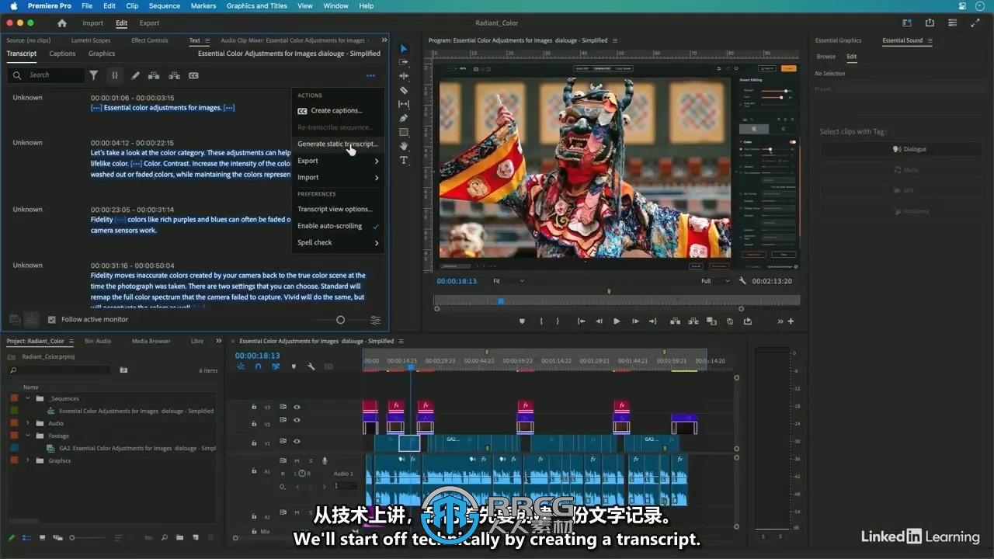Open the Export workspace tab
This screenshot has height=559, width=994.
click(x=149, y=23)
